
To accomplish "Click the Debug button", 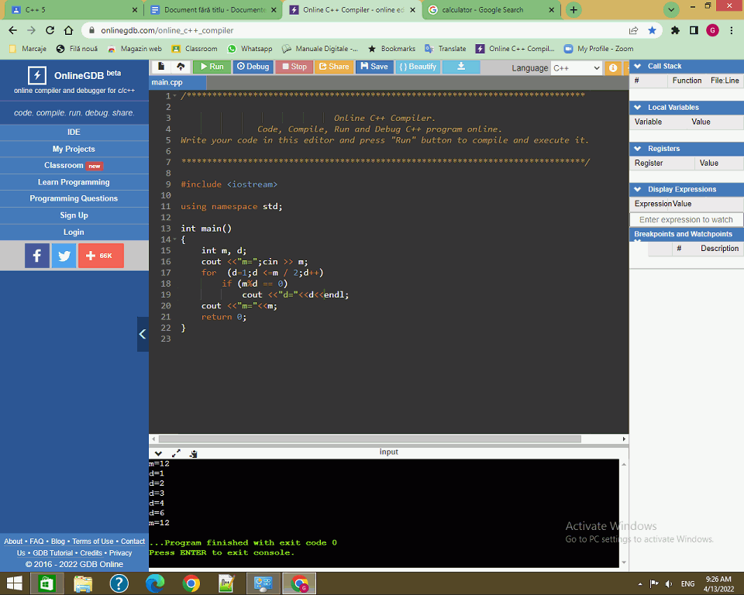I will pyautogui.click(x=253, y=67).
